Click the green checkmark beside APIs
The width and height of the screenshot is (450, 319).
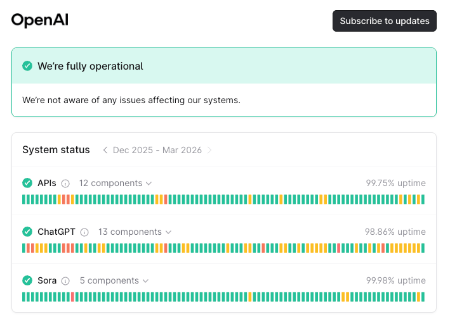click(27, 183)
